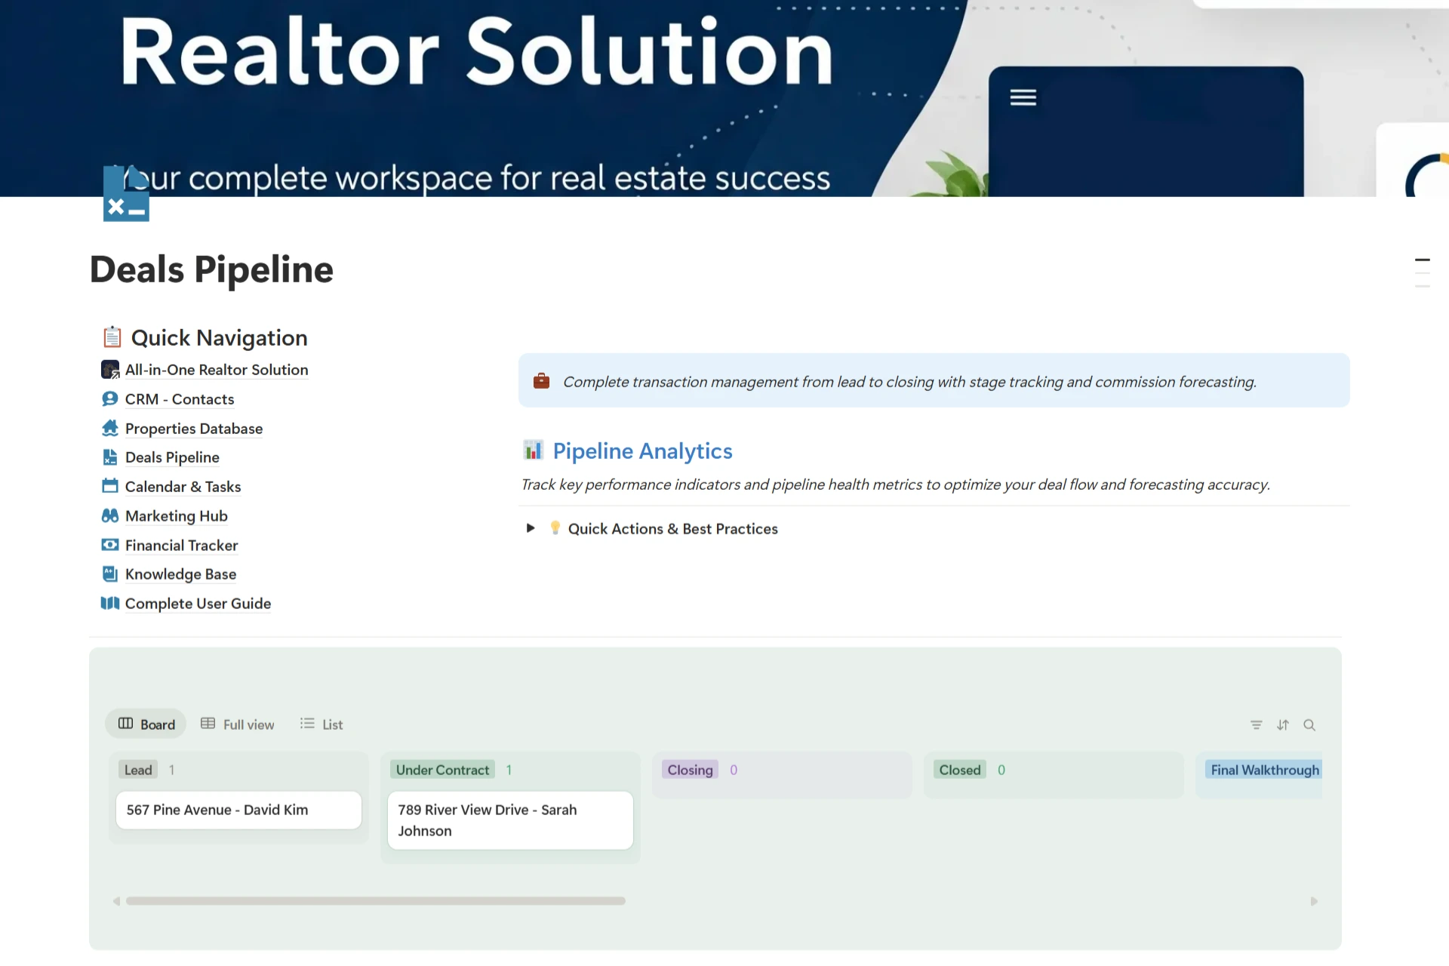Click the hamburger menu icon in the banner
The image size is (1449, 966).
click(x=1023, y=97)
